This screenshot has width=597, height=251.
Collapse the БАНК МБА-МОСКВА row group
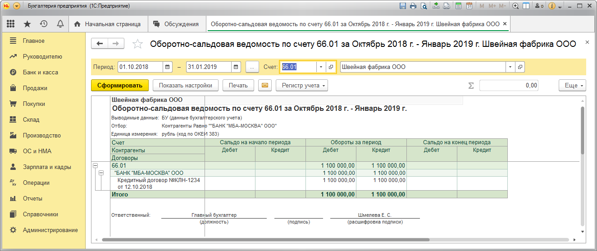point(101,173)
